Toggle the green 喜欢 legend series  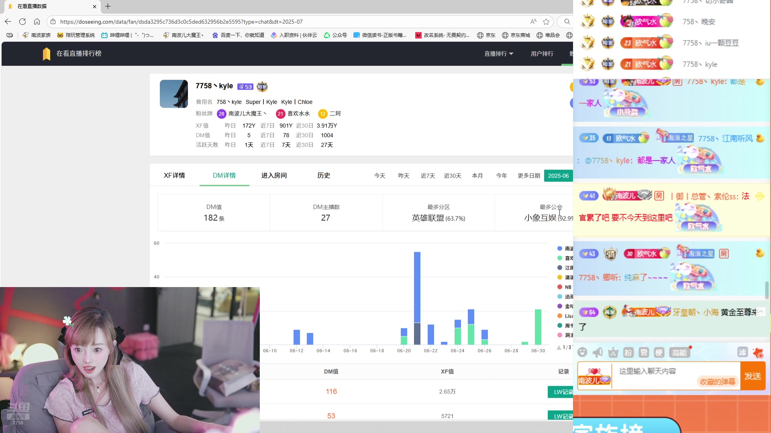pos(565,258)
